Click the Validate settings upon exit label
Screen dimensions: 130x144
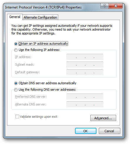point(39,117)
